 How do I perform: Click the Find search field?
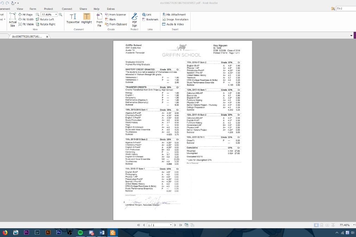[345, 8]
